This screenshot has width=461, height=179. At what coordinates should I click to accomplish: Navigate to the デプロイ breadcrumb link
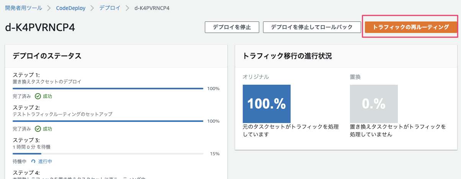coord(110,8)
